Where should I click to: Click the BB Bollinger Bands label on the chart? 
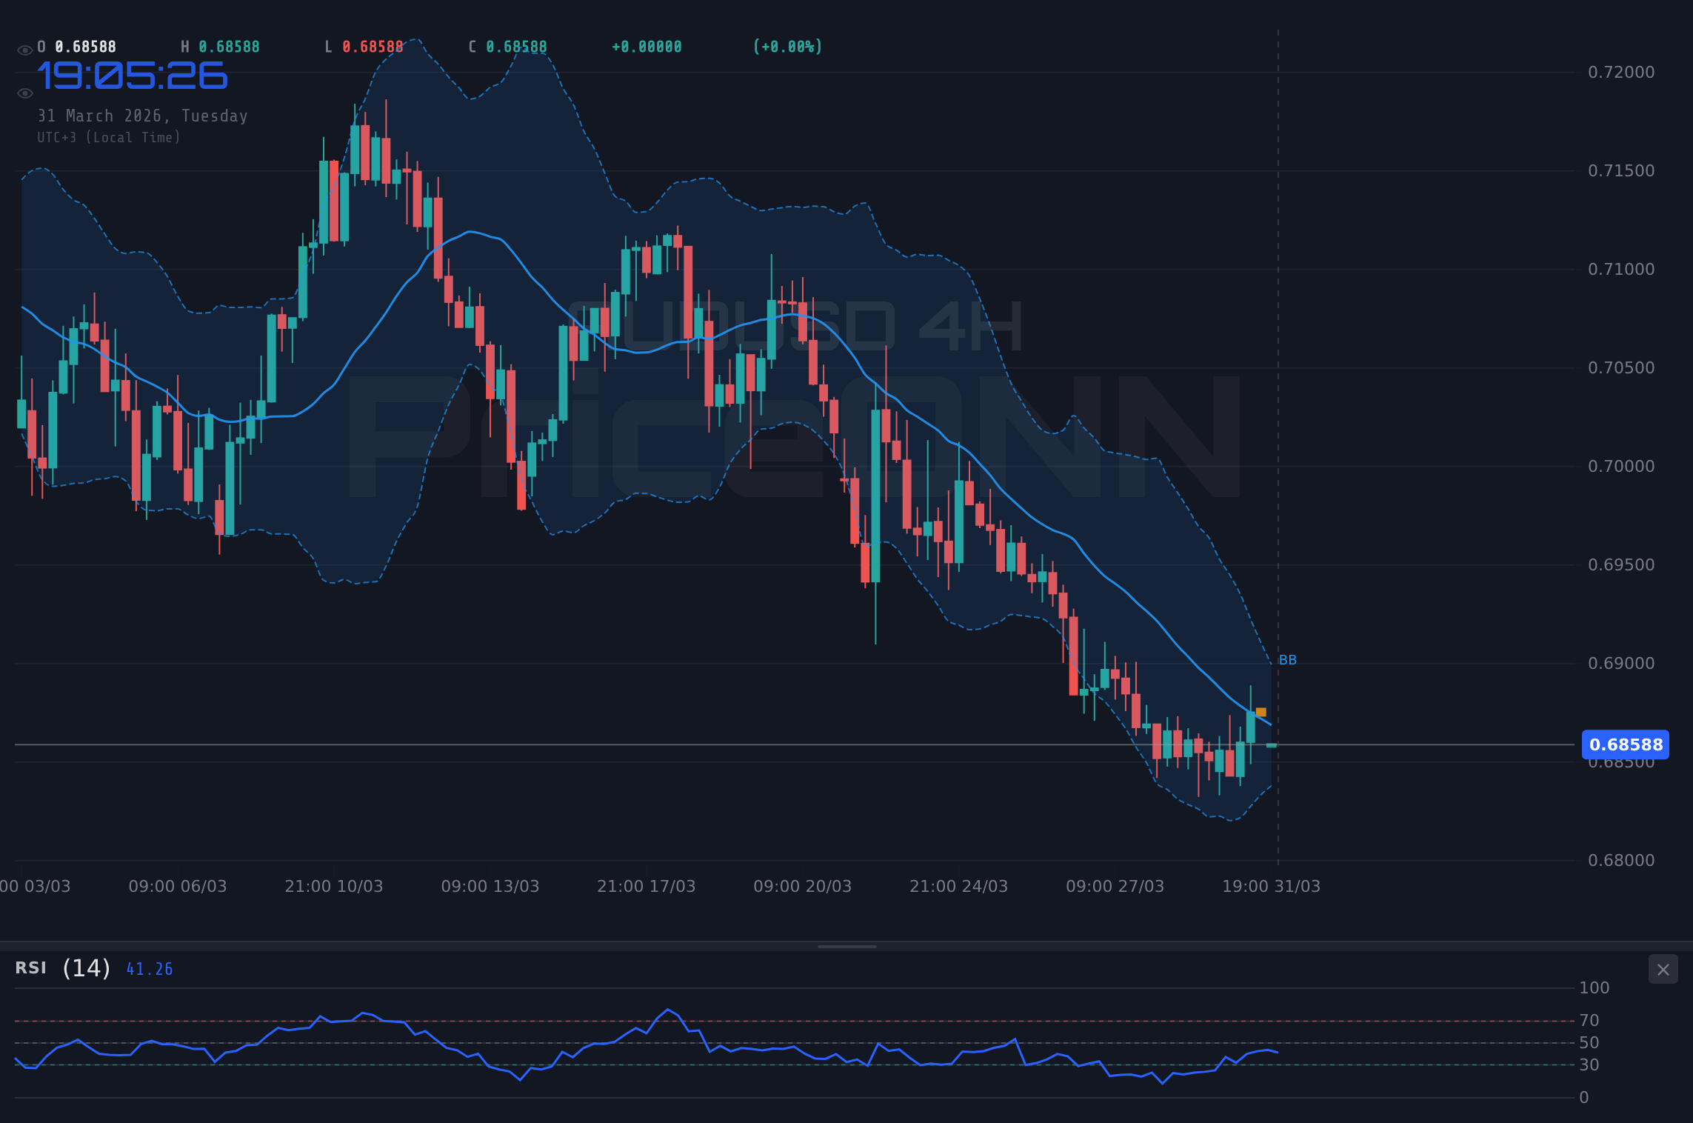pyautogui.click(x=1287, y=659)
